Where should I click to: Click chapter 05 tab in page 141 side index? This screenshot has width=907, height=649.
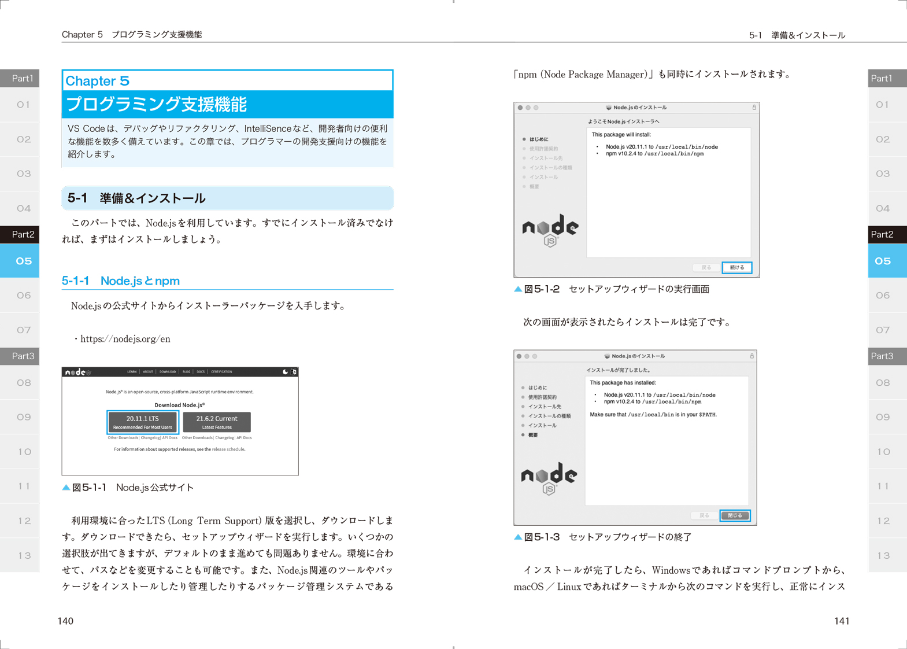[x=887, y=261]
